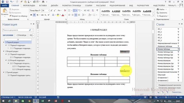Increase font size with the large A icon
Image resolution: width=184 pixels, height=103 pixels.
[51, 11]
